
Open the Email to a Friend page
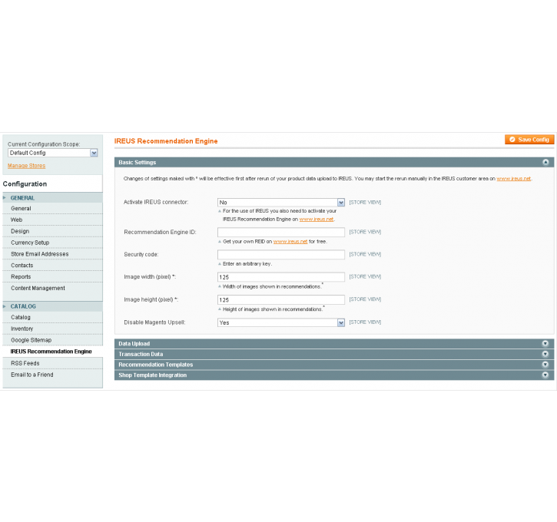pyautogui.click(x=52, y=375)
